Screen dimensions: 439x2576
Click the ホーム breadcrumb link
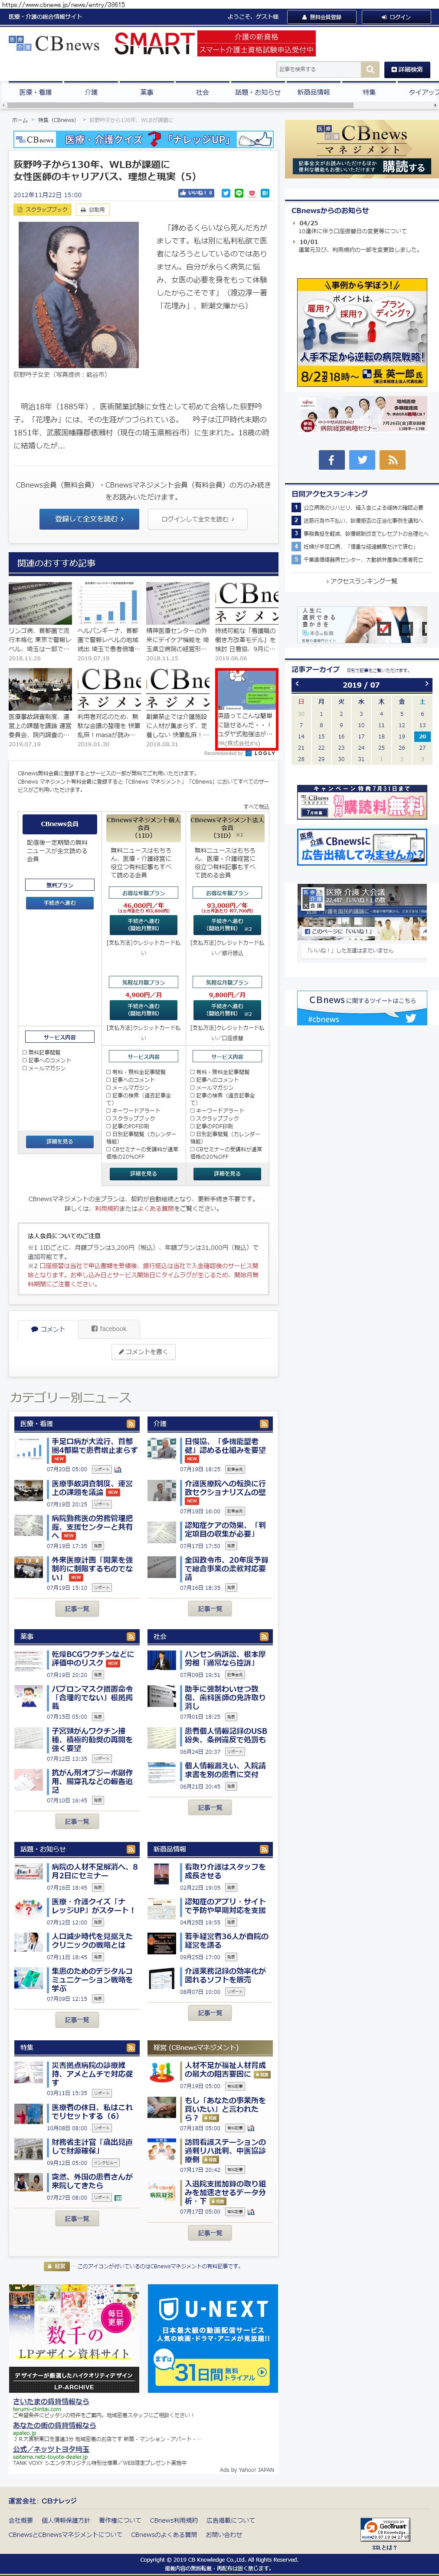[20, 120]
